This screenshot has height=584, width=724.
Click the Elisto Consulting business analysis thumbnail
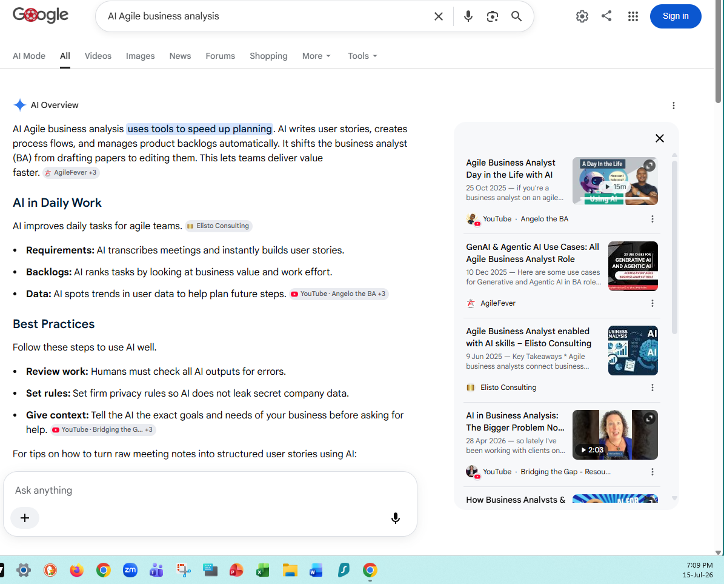coord(633,350)
